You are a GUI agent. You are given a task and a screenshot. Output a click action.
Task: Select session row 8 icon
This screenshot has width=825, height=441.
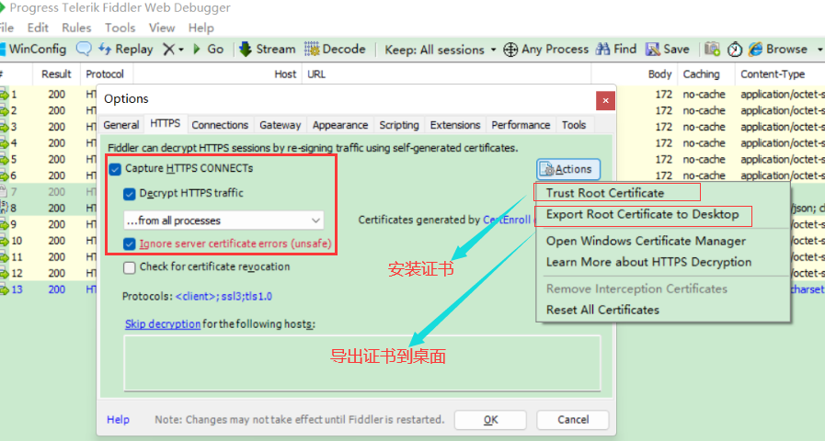pos(5,207)
